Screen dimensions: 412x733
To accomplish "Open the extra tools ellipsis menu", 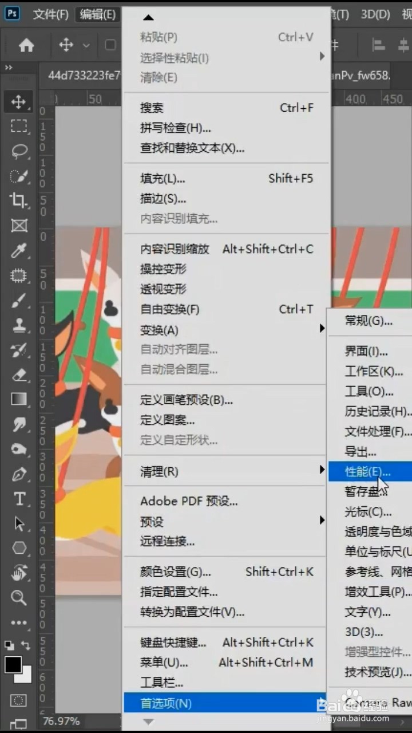I will (x=19, y=622).
